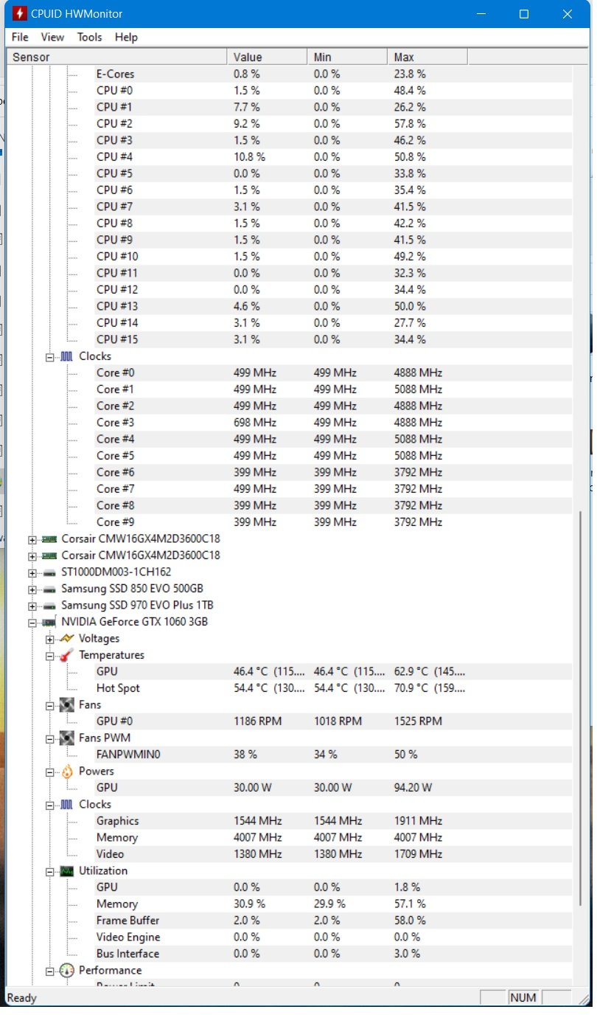Click the CPU Clocks waveform icon

[x=66, y=356]
